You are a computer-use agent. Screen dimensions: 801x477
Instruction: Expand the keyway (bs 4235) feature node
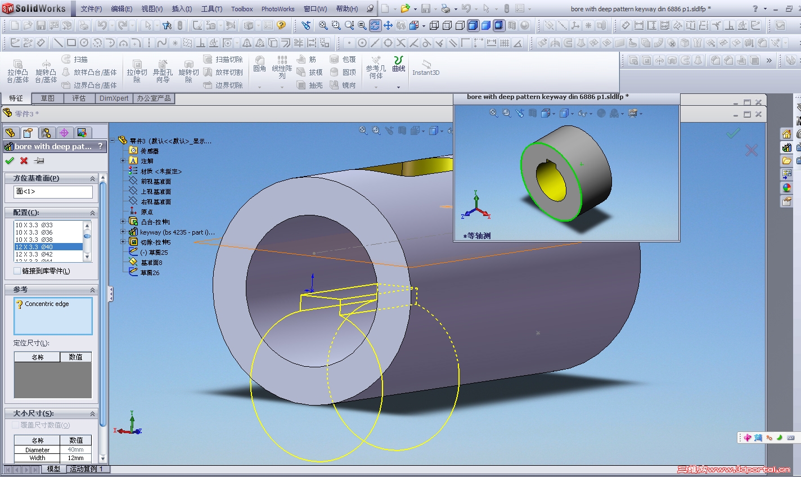pyautogui.click(x=123, y=232)
